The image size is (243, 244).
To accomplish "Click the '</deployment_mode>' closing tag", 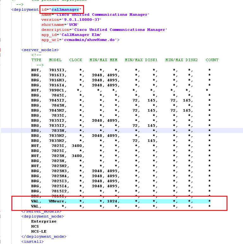I will pos(44,236).
